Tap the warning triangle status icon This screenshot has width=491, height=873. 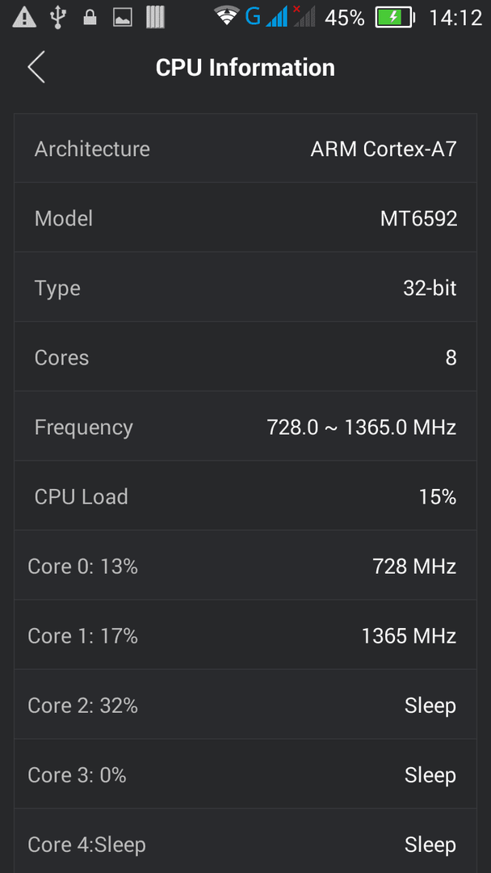pos(24,17)
